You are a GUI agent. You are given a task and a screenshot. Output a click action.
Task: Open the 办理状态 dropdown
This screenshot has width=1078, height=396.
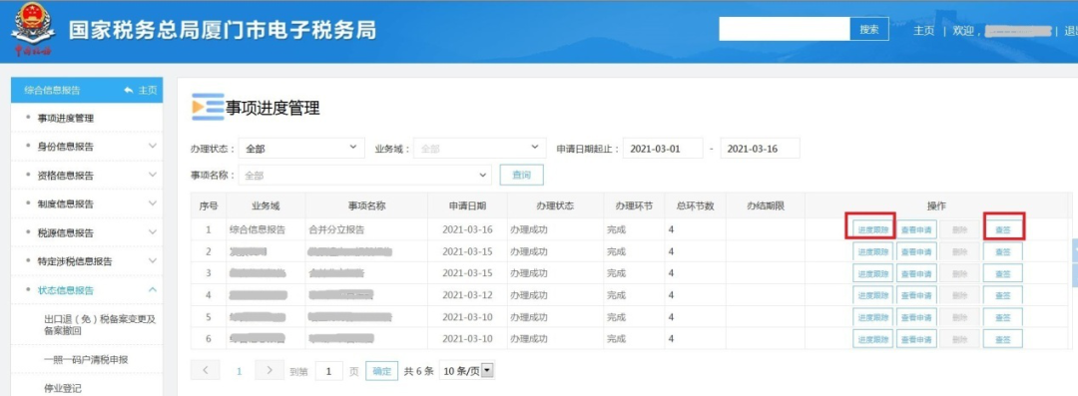(x=301, y=148)
